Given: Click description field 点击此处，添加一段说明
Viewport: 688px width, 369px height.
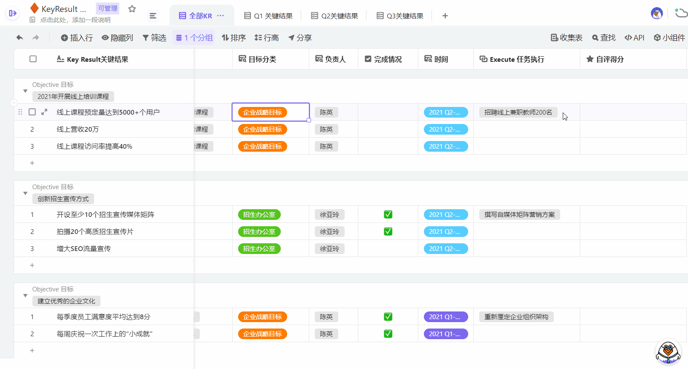Looking at the screenshot, I should click(x=75, y=20).
